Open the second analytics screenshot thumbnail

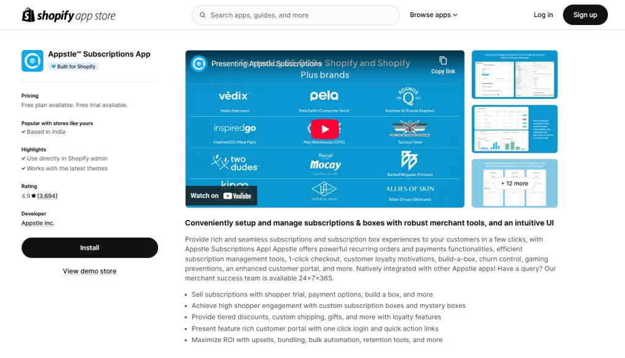tap(515, 129)
